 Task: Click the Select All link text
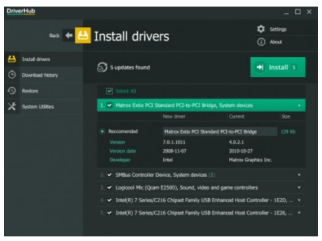[x=126, y=91]
